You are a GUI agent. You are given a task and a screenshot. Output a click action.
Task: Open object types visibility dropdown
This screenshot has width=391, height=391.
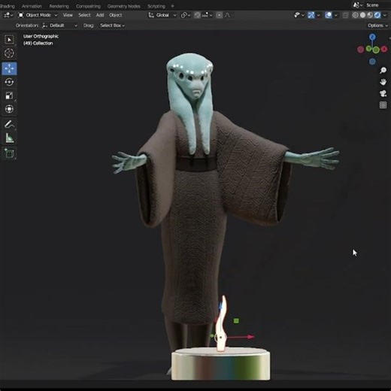tap(299, 15)
